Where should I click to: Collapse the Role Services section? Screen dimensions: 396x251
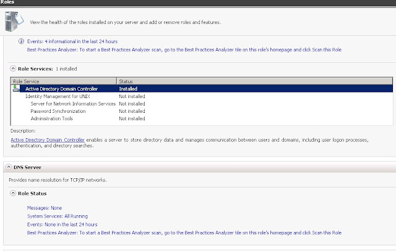pos(13,68)
